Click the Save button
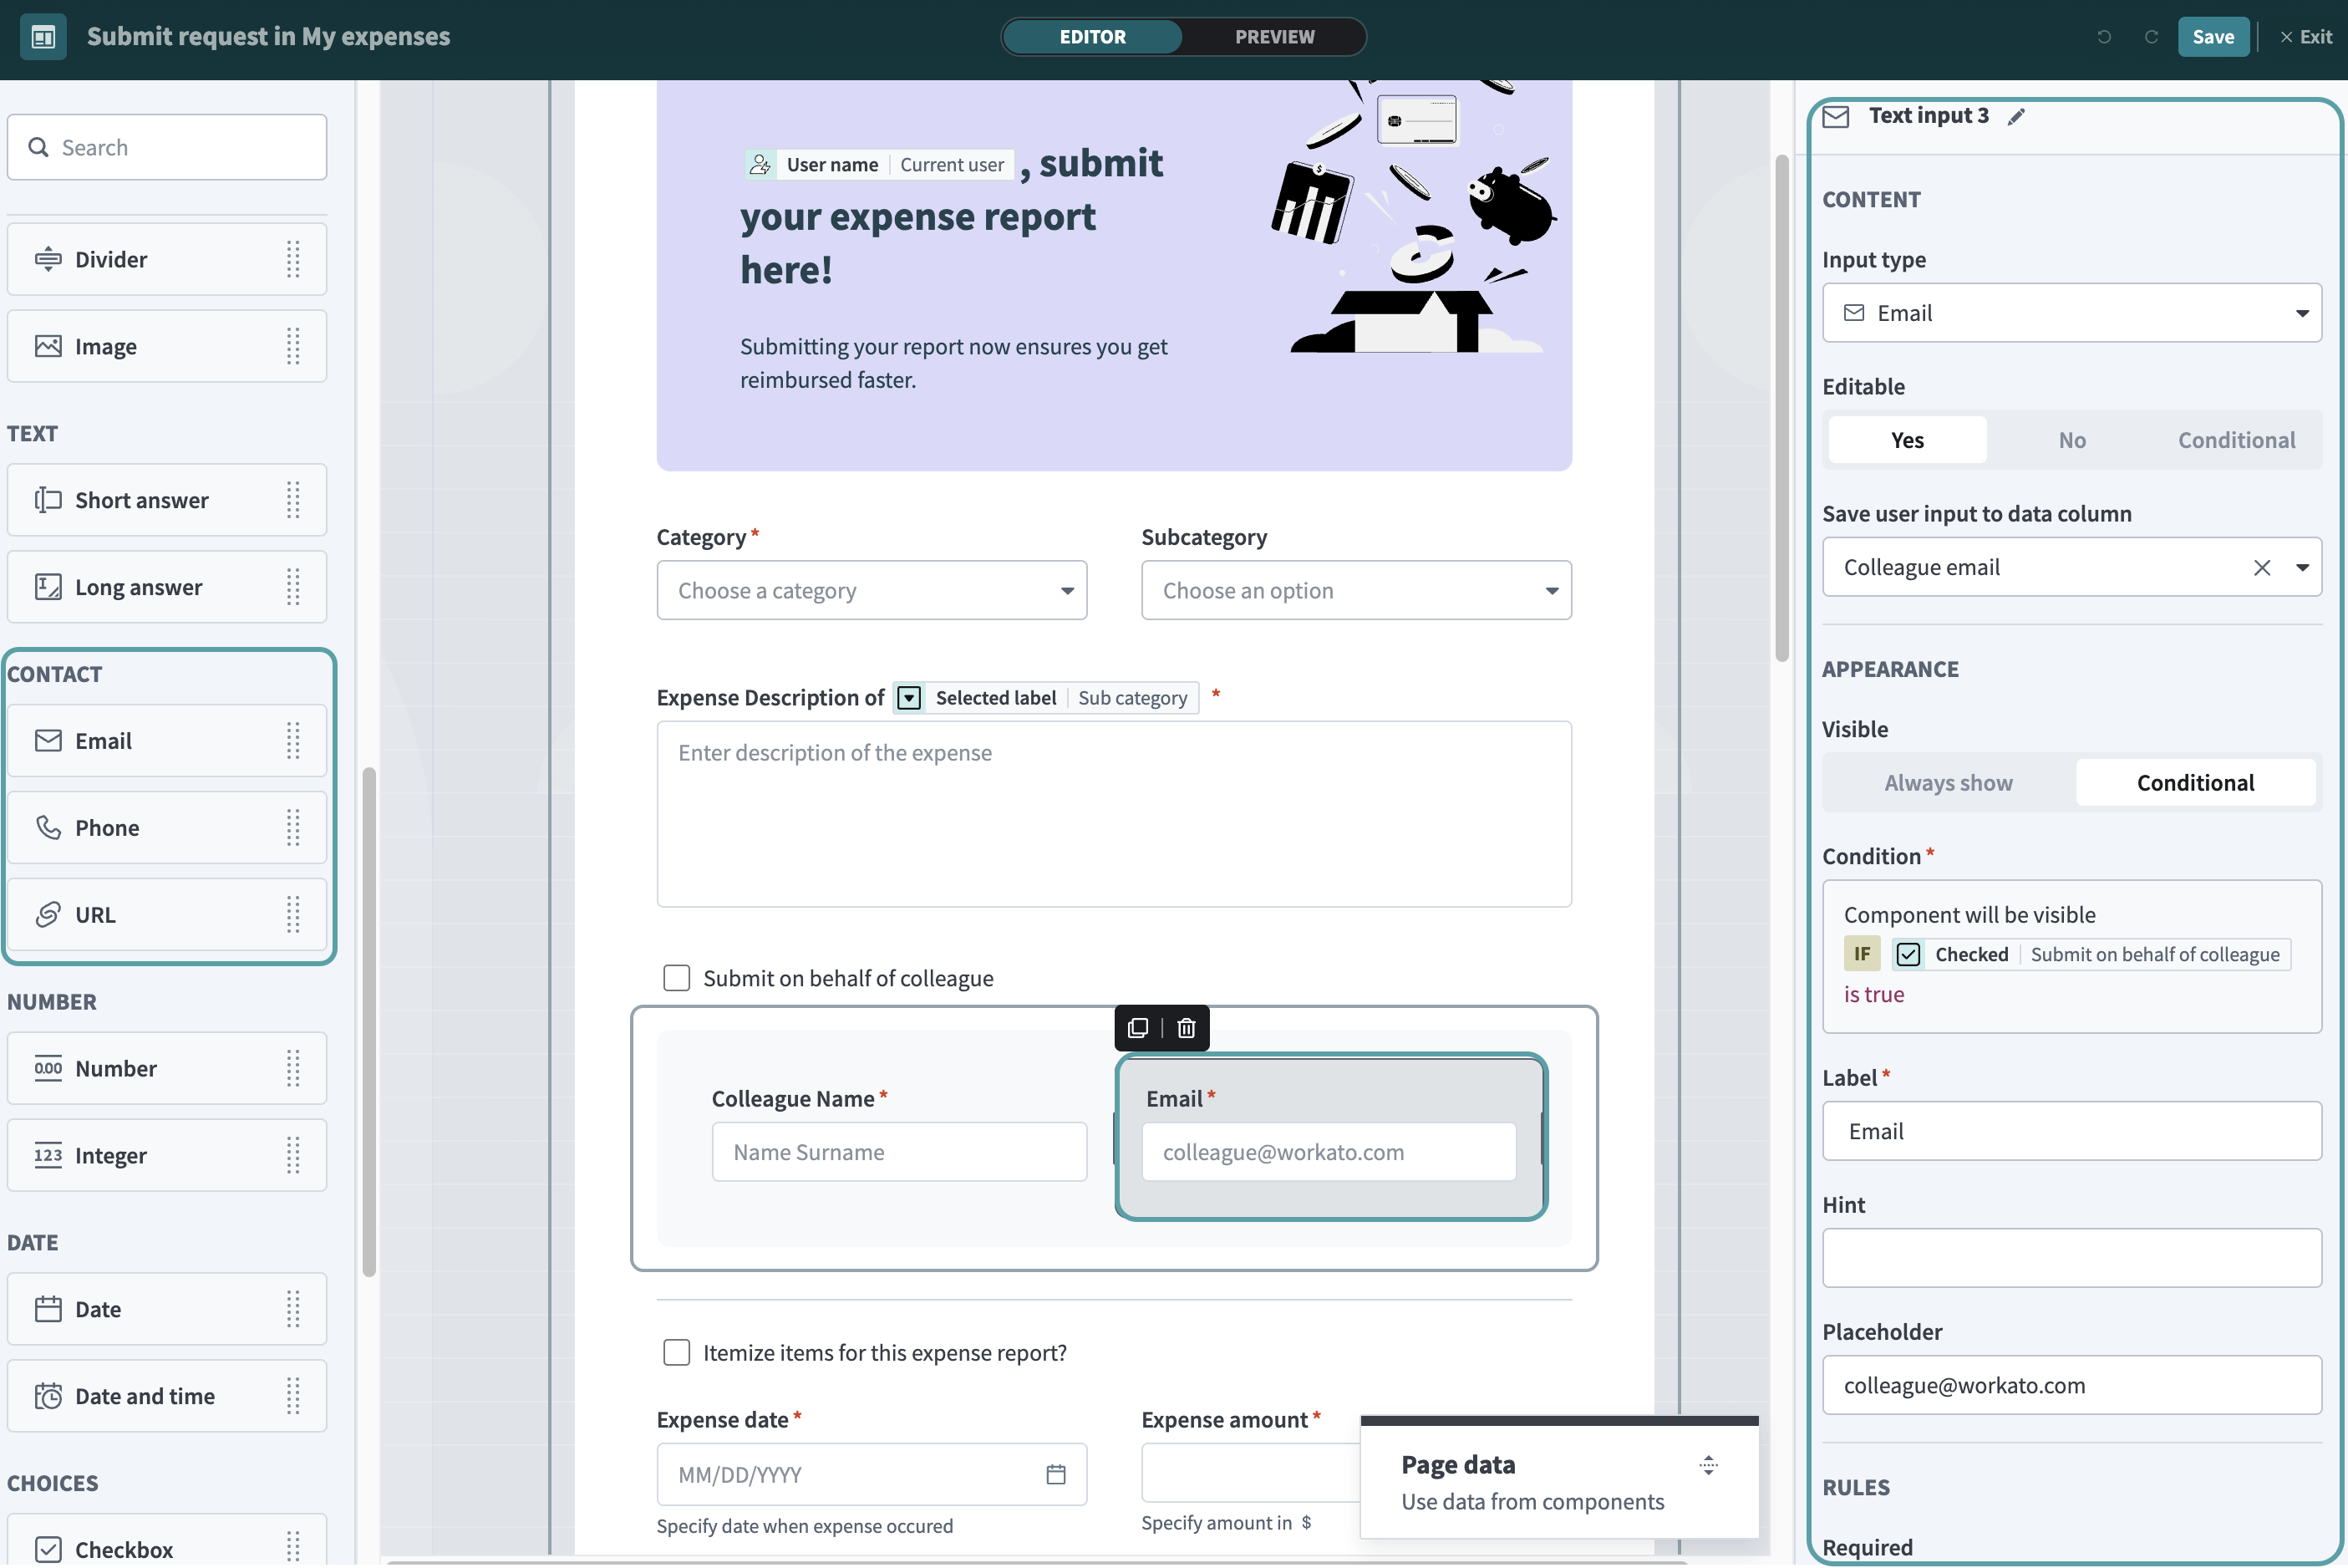The height and width of the screenshot is (1568, 2348). click(x=2212, y=37)
